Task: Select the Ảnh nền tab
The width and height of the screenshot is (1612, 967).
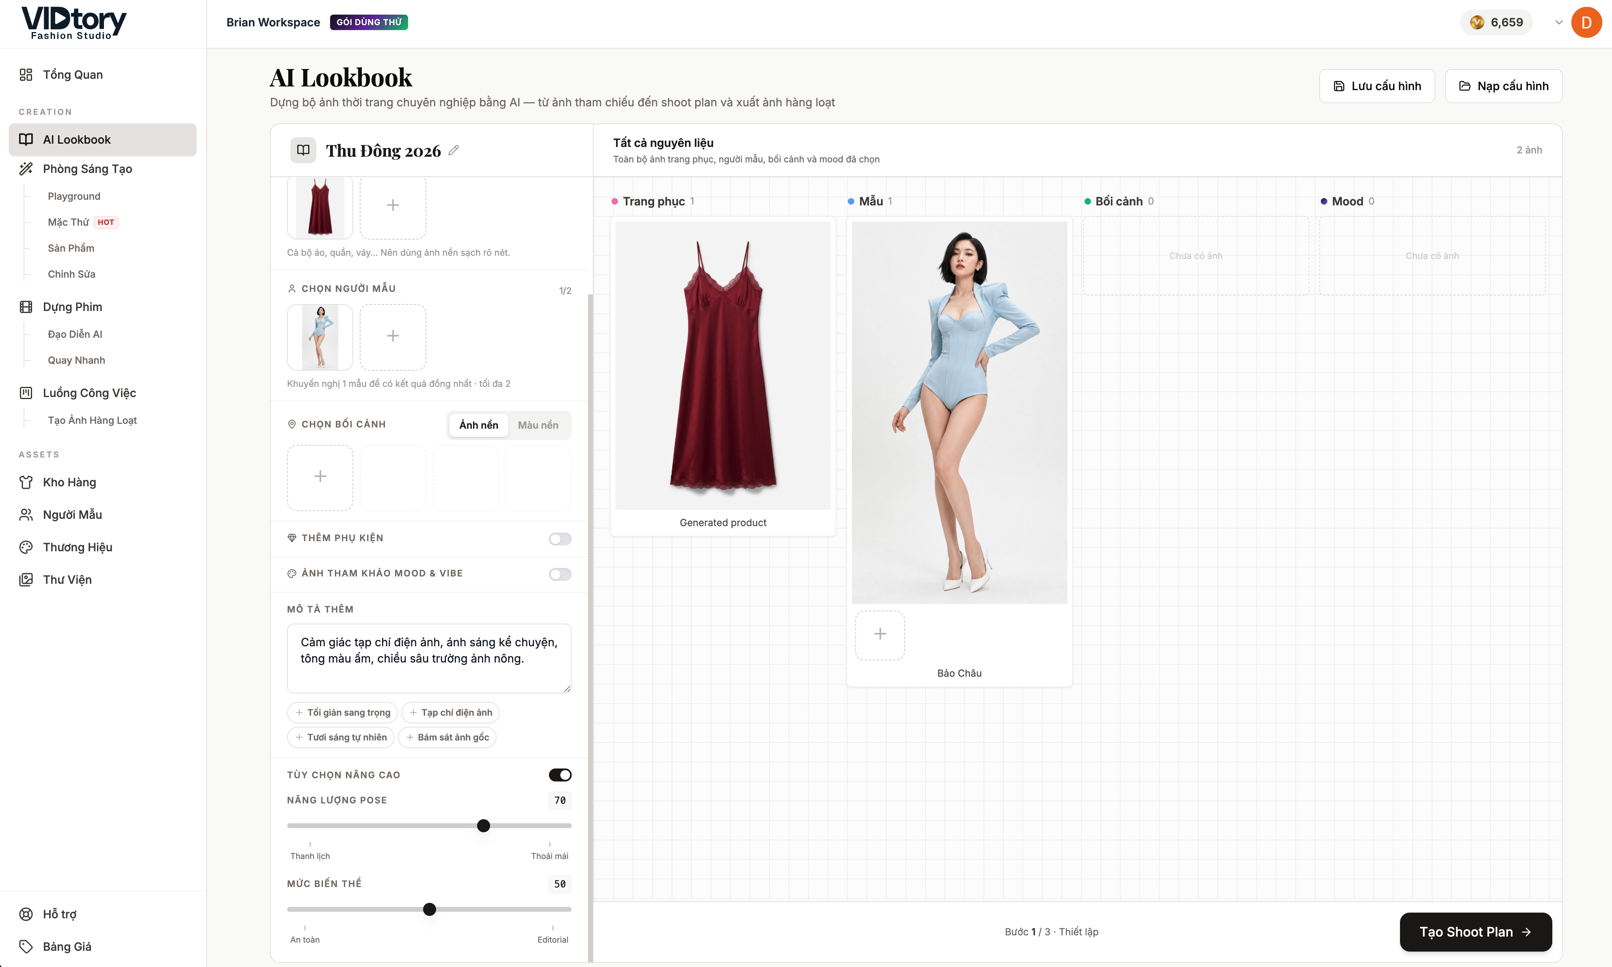Action: coord(478,425)
